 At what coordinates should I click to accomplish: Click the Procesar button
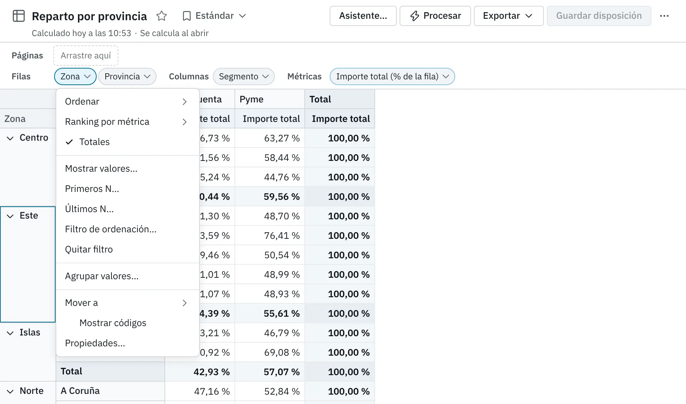[x=435, y=16]
